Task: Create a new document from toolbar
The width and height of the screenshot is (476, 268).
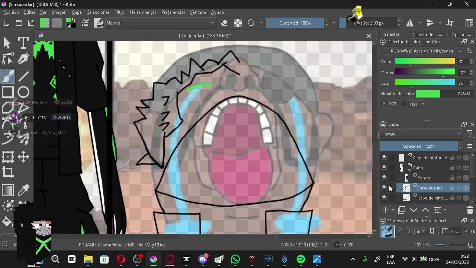Action: [x=7, y=23]
